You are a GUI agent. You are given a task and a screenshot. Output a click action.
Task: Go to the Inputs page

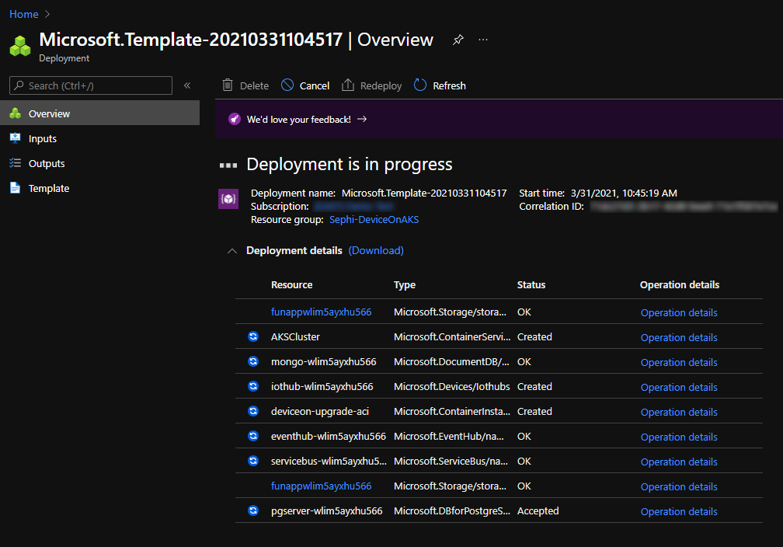pos(43,138)
